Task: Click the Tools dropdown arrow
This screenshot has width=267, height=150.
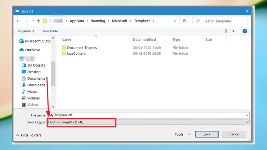Action: [x=189, y=134]
